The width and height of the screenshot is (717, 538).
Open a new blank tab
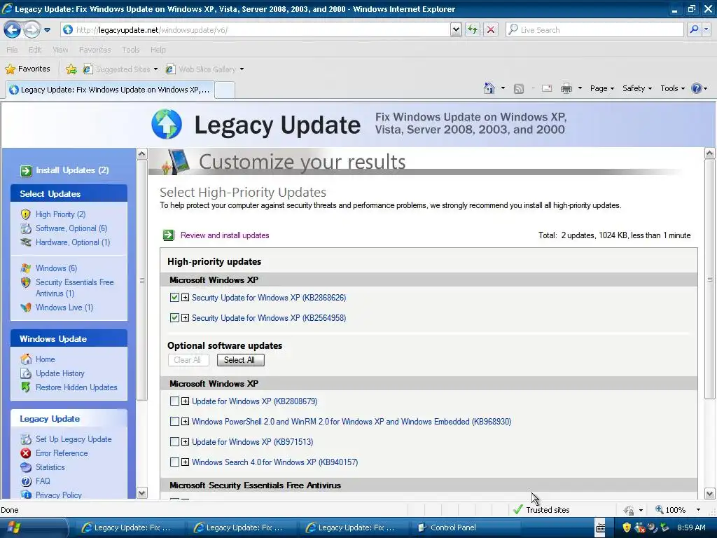[225, 90]
